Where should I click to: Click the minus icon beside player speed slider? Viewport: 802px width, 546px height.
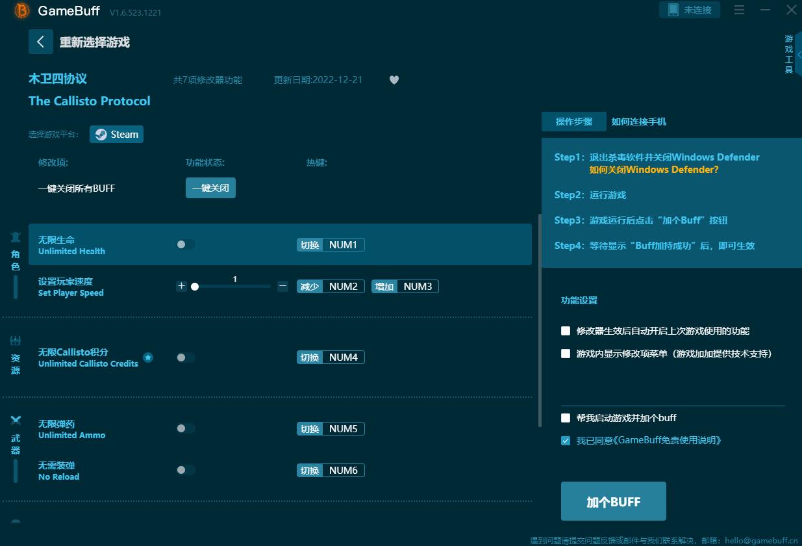pyautogui.click(x=282, y=286)
